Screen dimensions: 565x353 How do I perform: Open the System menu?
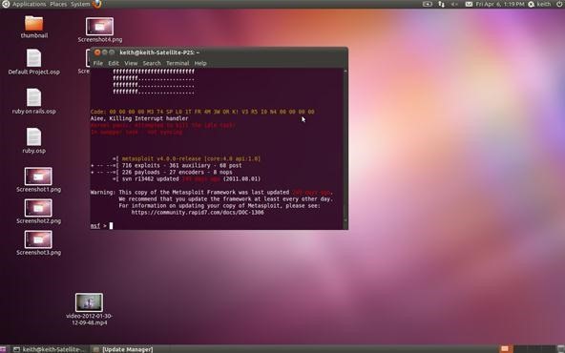(x=80, y=4)
